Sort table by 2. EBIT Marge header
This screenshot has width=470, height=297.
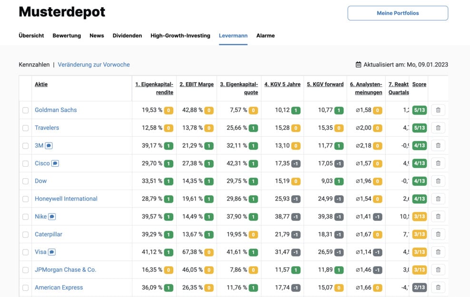click(196, 85)
